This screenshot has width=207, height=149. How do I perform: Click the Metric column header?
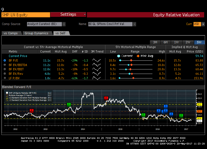[x=13, y=51]
